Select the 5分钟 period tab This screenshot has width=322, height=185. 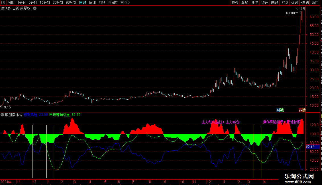(x=33, y=3)
